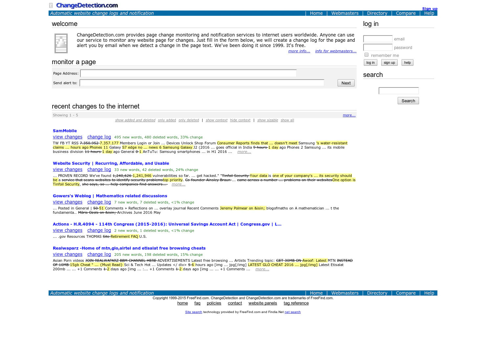
Task: Select show sizable option
Action: tap(268, 120)
